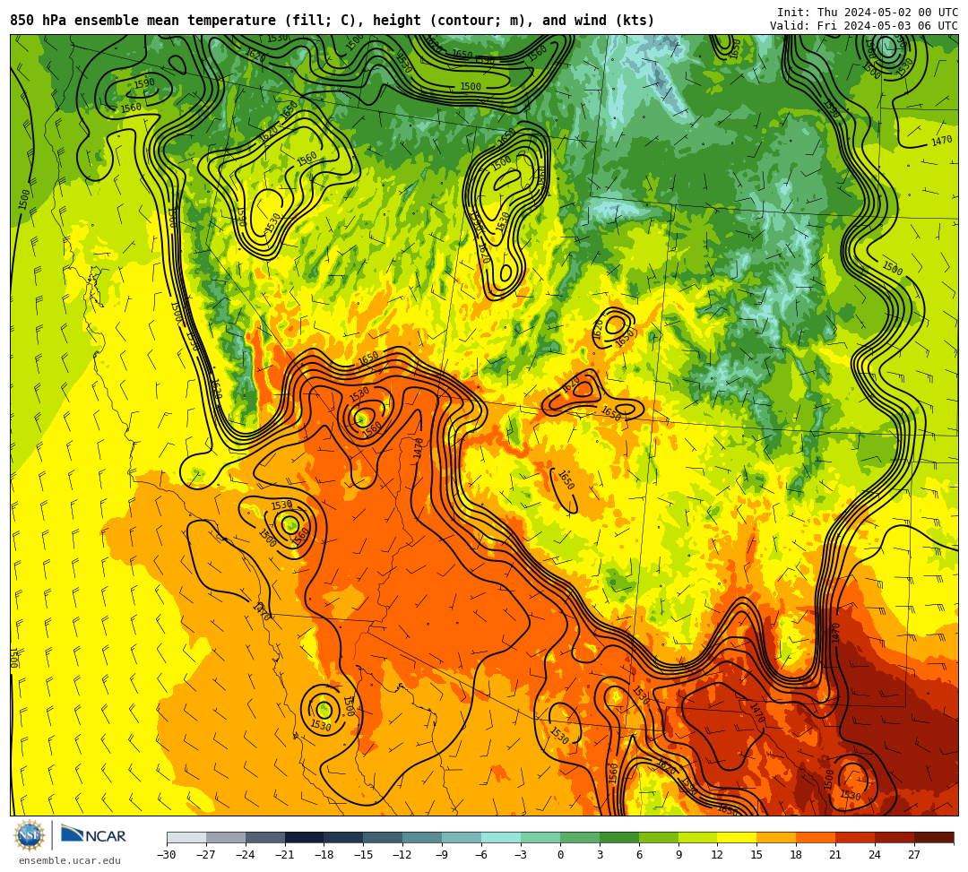Open the ensemble.ucar.edu link text

(69, 861)
